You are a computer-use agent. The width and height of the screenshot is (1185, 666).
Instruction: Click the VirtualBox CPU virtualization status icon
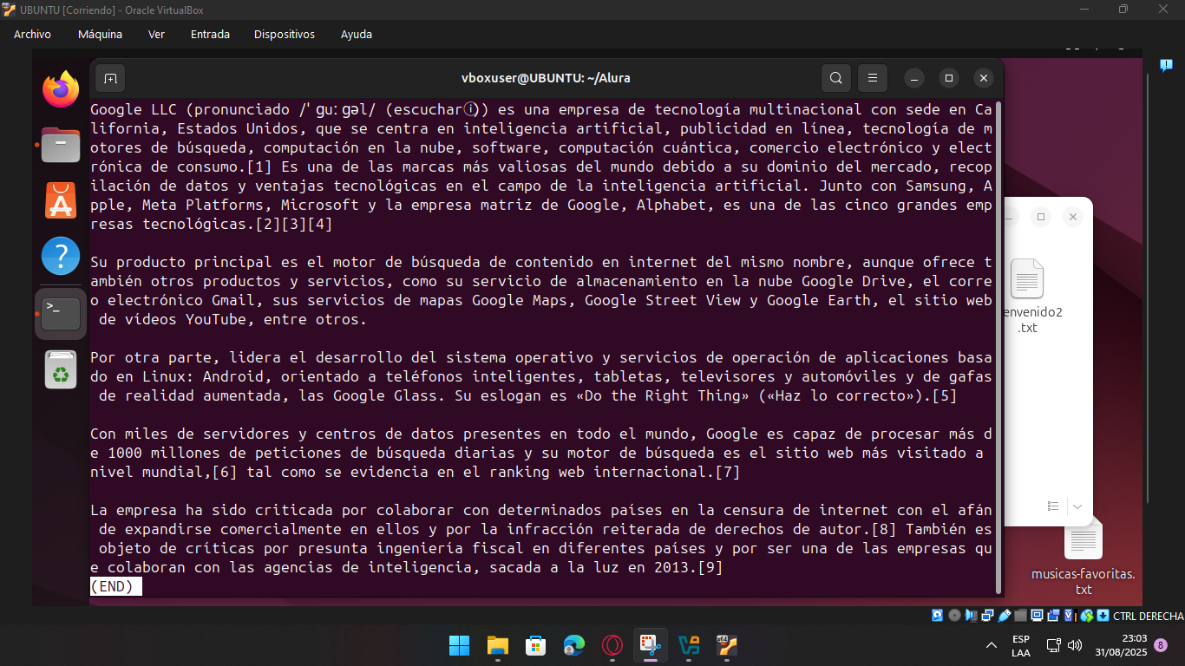coord(1070,616)
